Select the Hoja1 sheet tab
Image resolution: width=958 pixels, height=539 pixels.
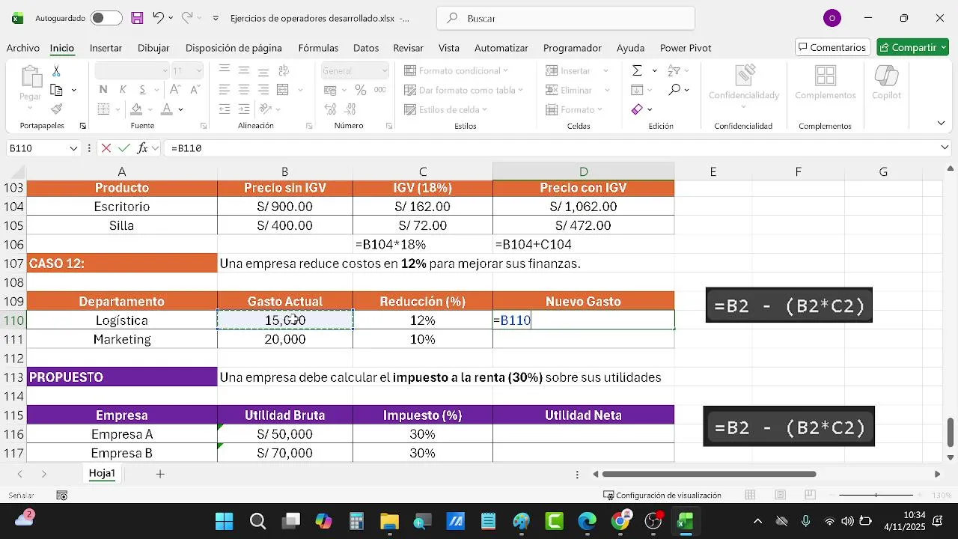coord(102,473)
